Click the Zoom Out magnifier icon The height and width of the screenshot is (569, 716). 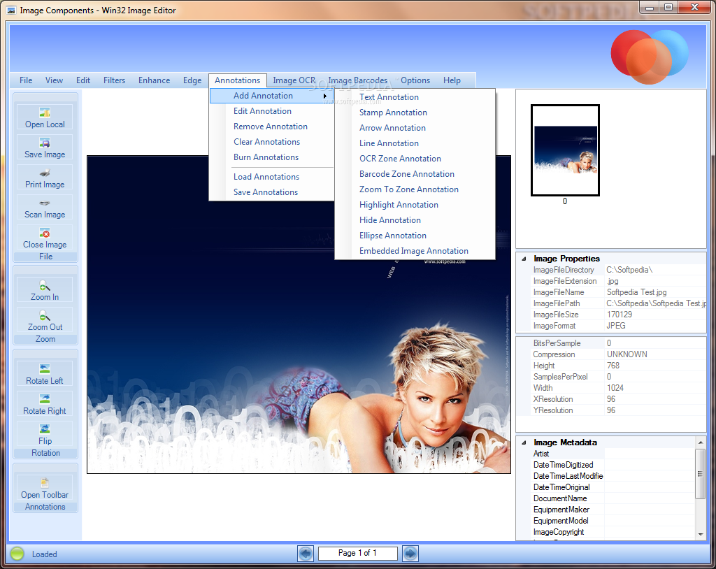[45, 315]
